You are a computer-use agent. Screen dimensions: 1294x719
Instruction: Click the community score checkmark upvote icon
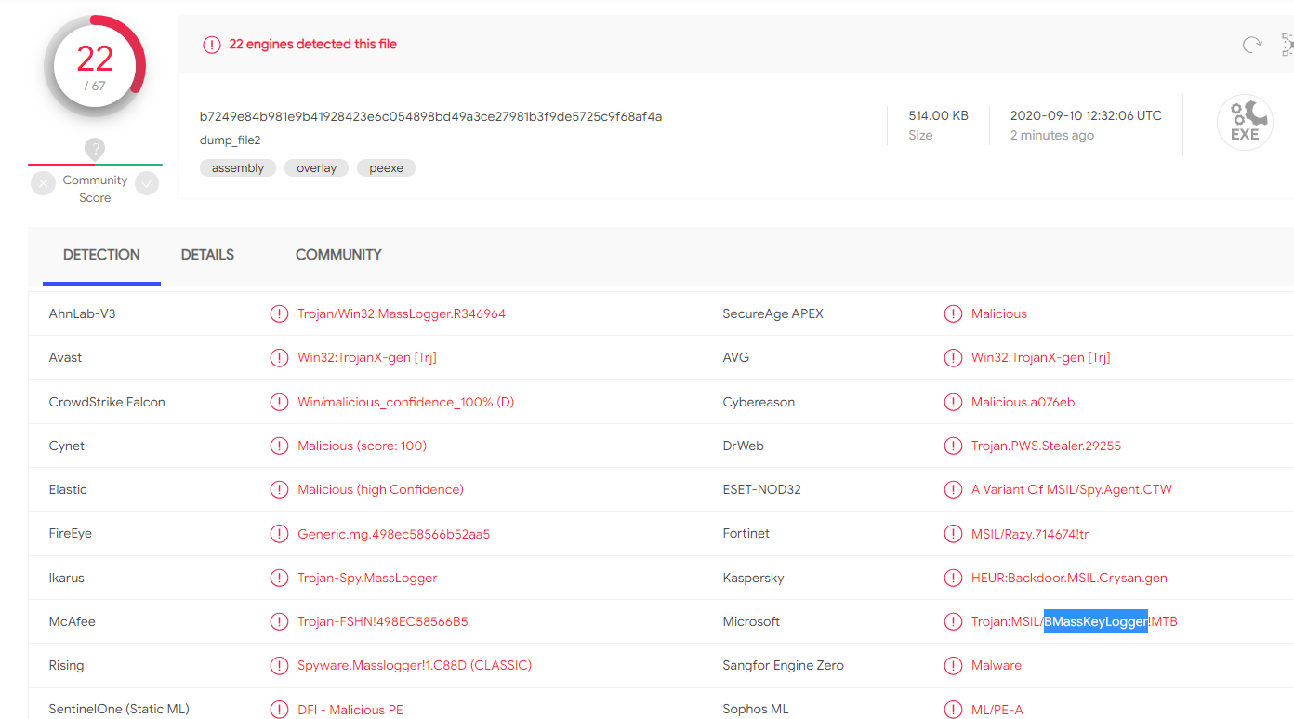(147, 183)
